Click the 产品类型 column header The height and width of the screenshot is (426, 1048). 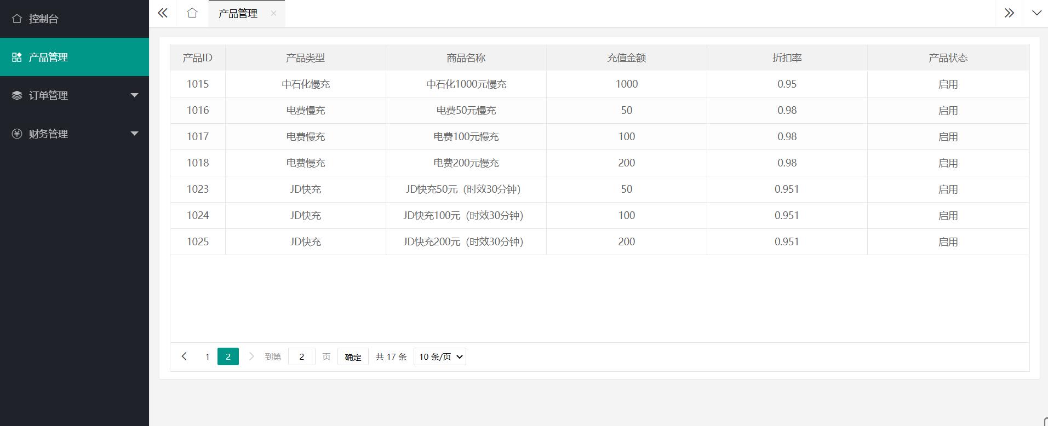306,57
